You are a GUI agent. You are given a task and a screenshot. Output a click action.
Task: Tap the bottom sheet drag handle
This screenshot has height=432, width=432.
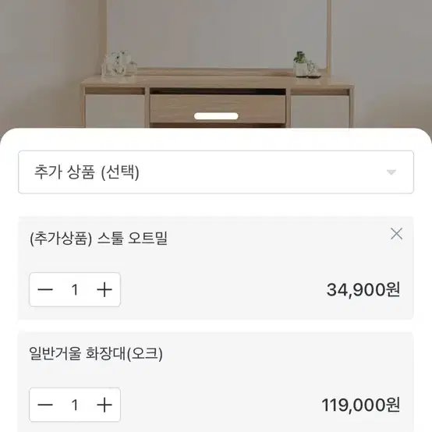coord(216,116)
